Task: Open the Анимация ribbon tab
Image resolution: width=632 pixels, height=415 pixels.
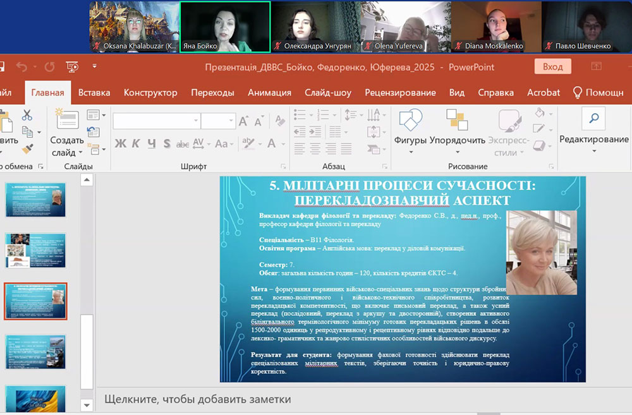Action: tap(269, 92)
